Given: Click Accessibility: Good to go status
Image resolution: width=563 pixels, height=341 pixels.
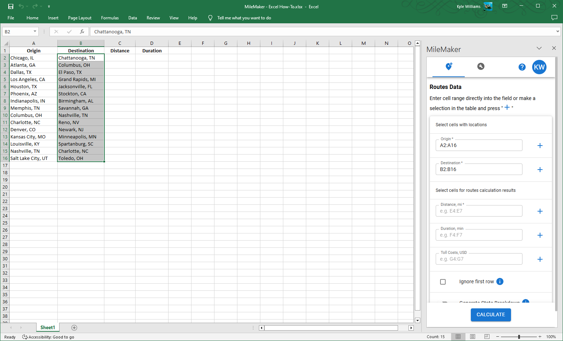Looking at the screenshot, I should tap(48, 337).
